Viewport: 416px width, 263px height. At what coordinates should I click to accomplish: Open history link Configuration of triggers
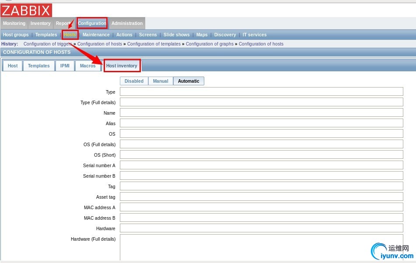48,44
